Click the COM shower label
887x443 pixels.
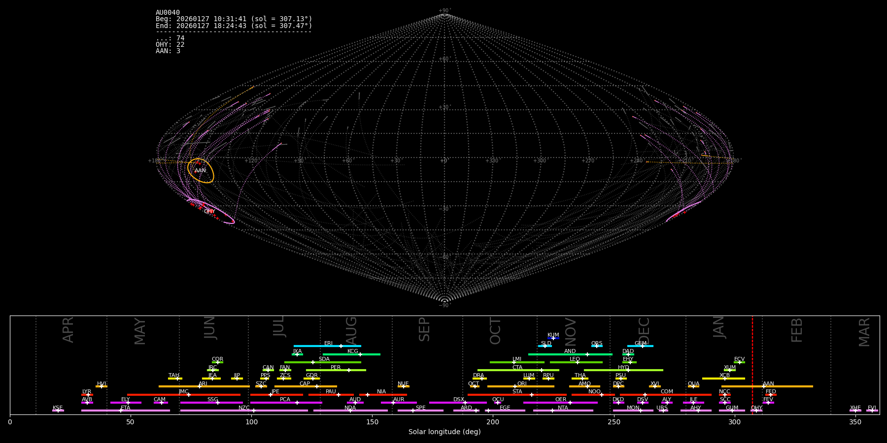(667, 392)
